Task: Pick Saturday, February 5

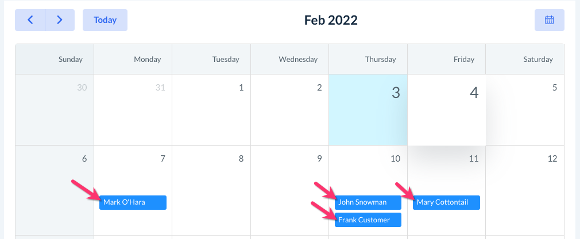Action: [525, 110]
